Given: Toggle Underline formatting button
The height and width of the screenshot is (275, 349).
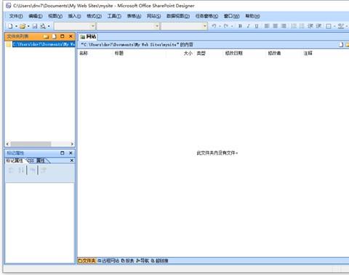Looking at the screenshot, I should pos(257,26).
